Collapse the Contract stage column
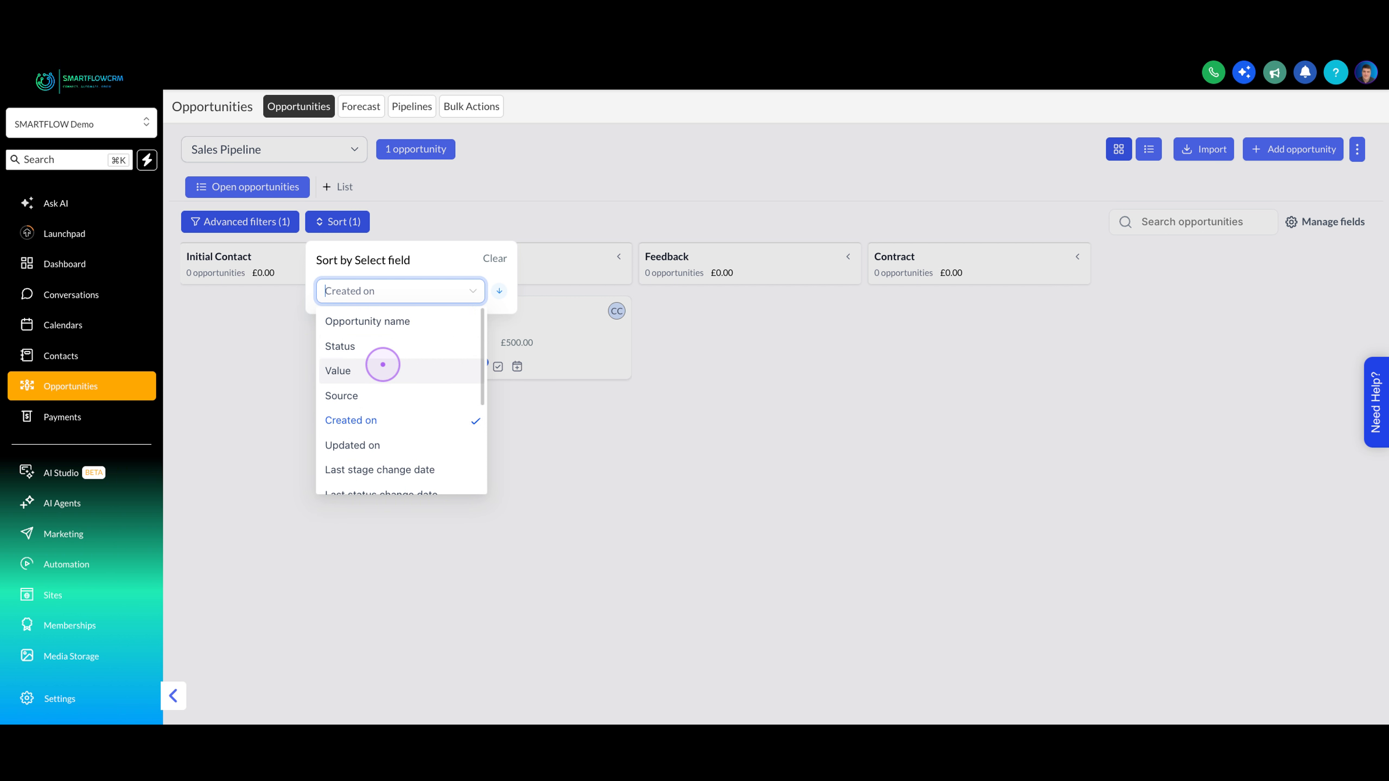The width and height of the screenshot is (1389, 781). [1078, 257]
